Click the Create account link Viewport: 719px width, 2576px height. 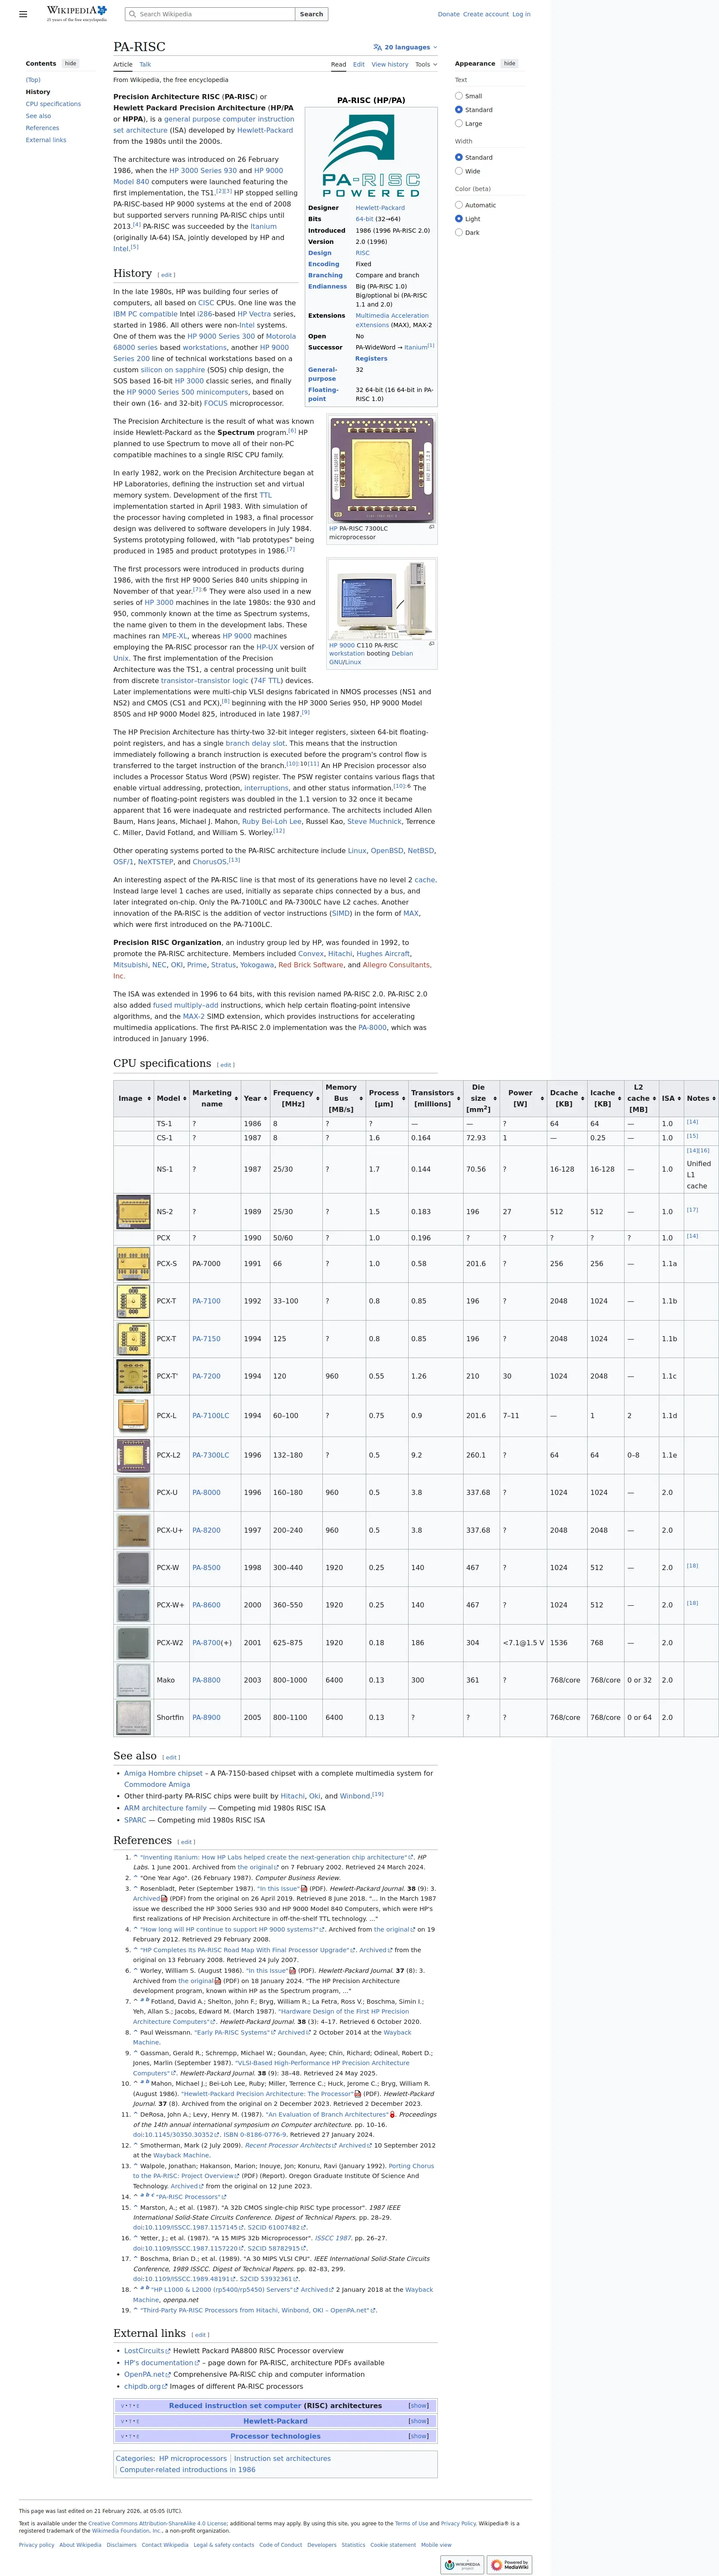point(486,14)
